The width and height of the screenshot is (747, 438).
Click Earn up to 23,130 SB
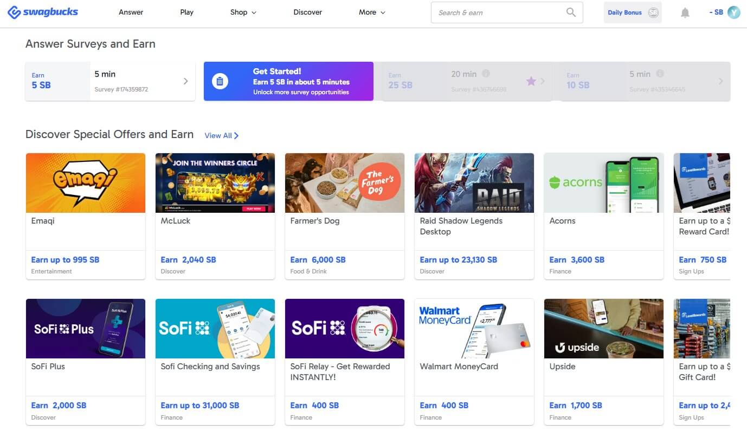[459, 260]
